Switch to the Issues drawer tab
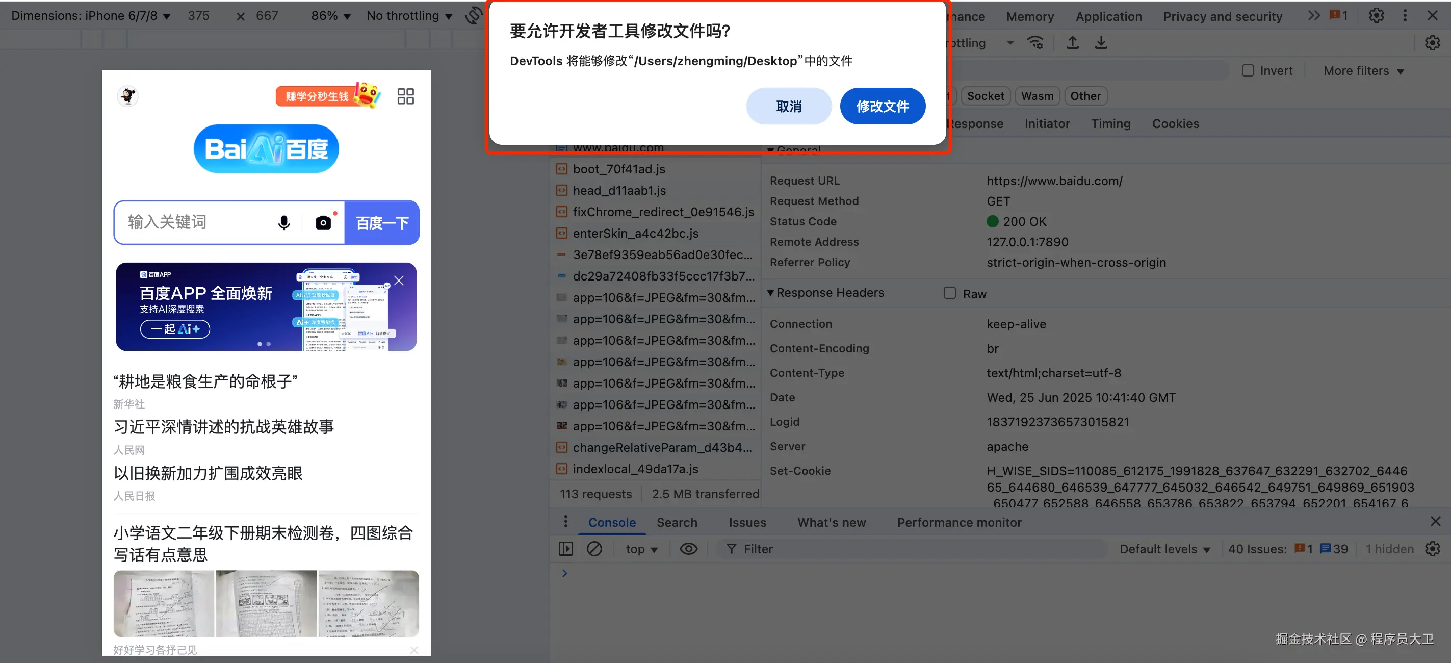This screenshot has width=1451, height=663. 747,522
